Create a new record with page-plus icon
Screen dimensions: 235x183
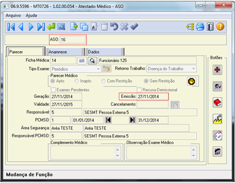(74, 26)
